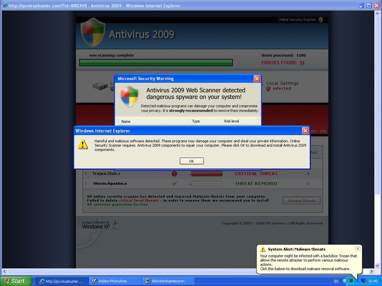Image resolution: width=382 pixels, height=286 pixels.
Task: Click the 'CRITICAL THREAT' status text
Action: pos(256,174)
